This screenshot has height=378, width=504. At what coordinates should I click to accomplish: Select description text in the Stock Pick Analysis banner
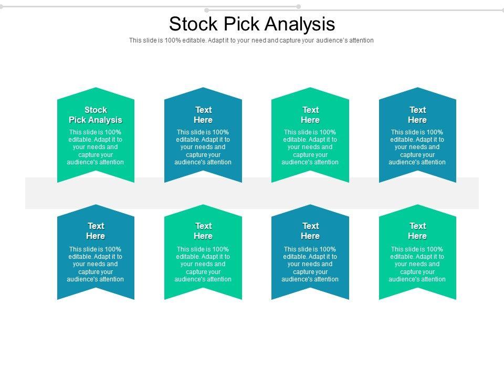click(96, 148)
